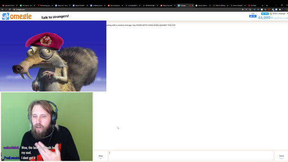This screenshot has width=288, height=162.
Task: Click the omegle.com address bar
Action: pyautogui.click(x=127, y=9)
